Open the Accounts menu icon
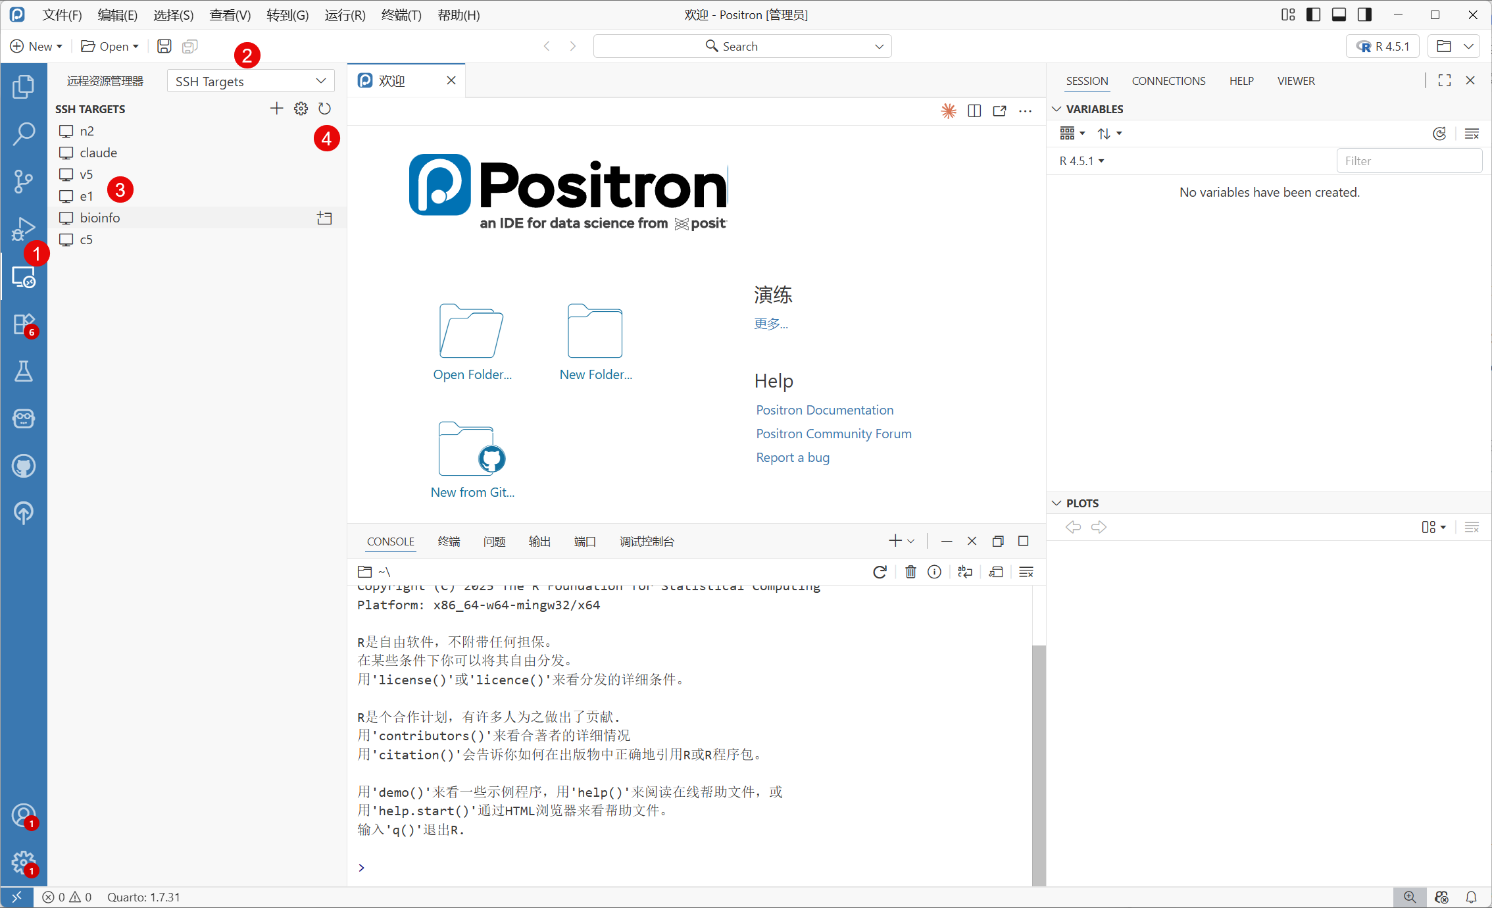This screenshot has width=1492, height=908. [24, 816]
